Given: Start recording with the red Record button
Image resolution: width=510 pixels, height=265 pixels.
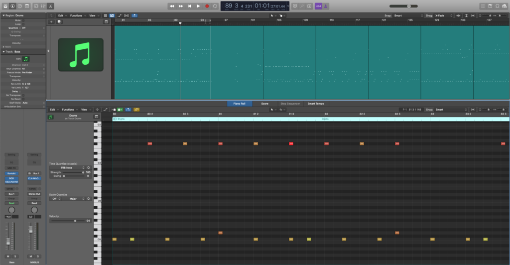Looking at the screenshot, I should pos(207,6).
